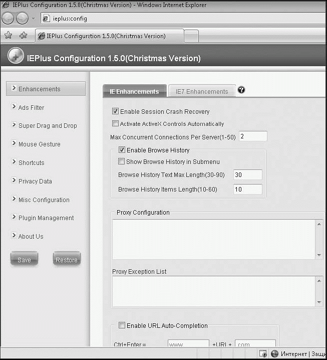The width and height of the screenshot is (327, 360).
Task: Click Browse History Items Length field
Action: (248, 190)
